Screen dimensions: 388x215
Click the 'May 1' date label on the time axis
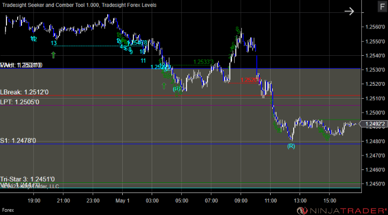pos(123,200)
